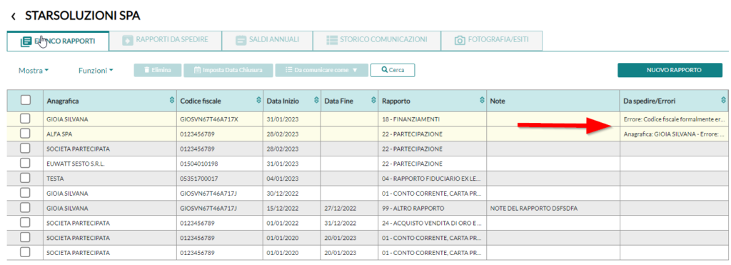Switch to the Rapporti da spedire tab

165,40
